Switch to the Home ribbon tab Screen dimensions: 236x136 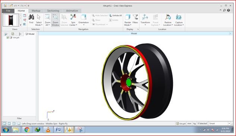[21, 11]
